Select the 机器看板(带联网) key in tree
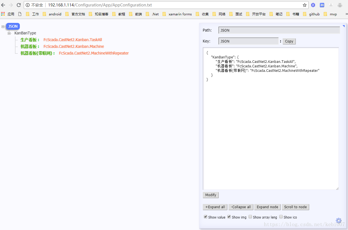Image resolution: width=348 pixels, height=230 pixels. pyautogui.click(x=38, y=53)
